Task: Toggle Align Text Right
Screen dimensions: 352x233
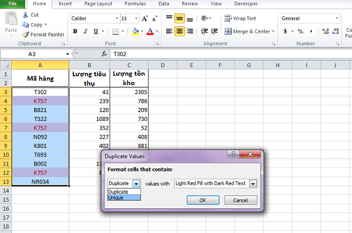Action: click(x=190, y=31)
